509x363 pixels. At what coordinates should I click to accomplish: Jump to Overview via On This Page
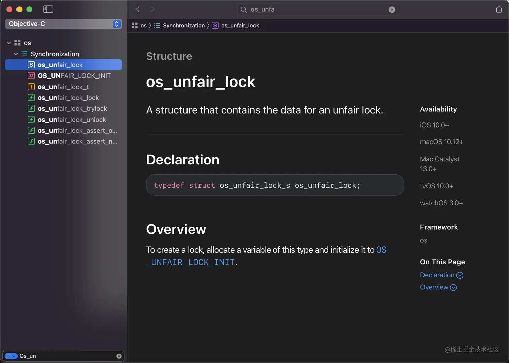pos(434,287)
